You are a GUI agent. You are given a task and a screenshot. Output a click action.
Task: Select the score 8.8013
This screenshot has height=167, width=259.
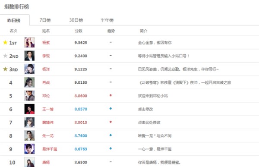[x=81, y=123]
